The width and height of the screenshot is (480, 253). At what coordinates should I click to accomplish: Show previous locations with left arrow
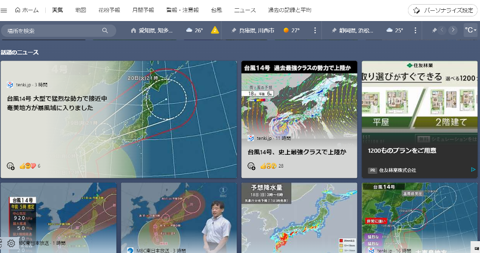coord(442,30)
